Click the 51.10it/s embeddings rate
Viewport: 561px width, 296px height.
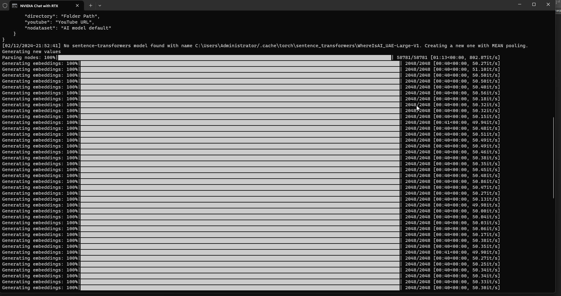tap(485, 69)
